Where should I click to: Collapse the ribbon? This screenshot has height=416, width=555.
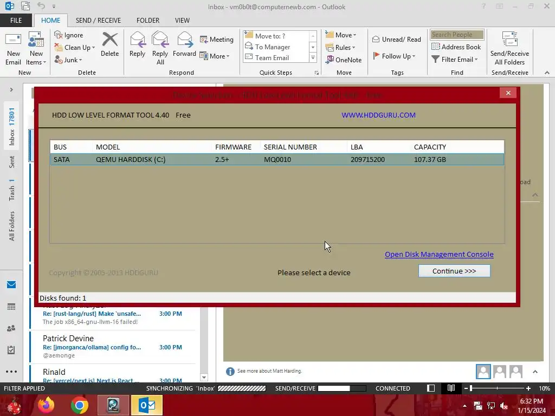[547, 73]
